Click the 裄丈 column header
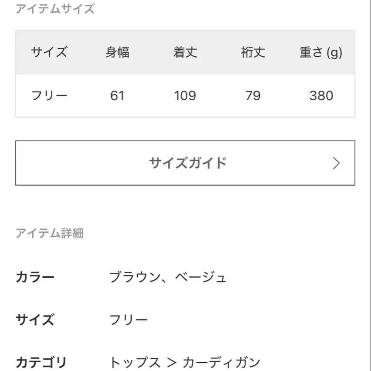This screenshot has width=371, height=371. [253, 52]
